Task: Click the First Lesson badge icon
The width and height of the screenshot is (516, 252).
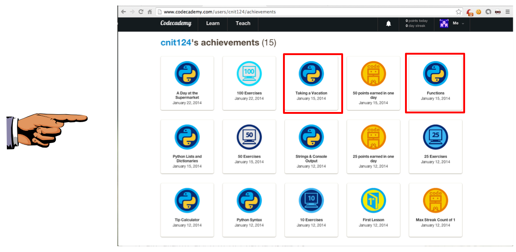Action: (373, 201)
